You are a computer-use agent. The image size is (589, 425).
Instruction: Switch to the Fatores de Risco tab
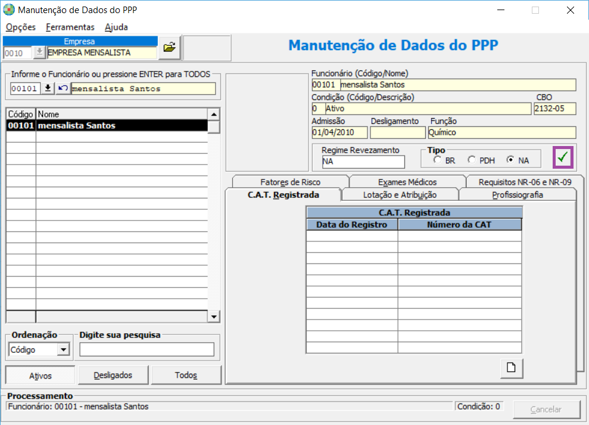click(291, 182)
